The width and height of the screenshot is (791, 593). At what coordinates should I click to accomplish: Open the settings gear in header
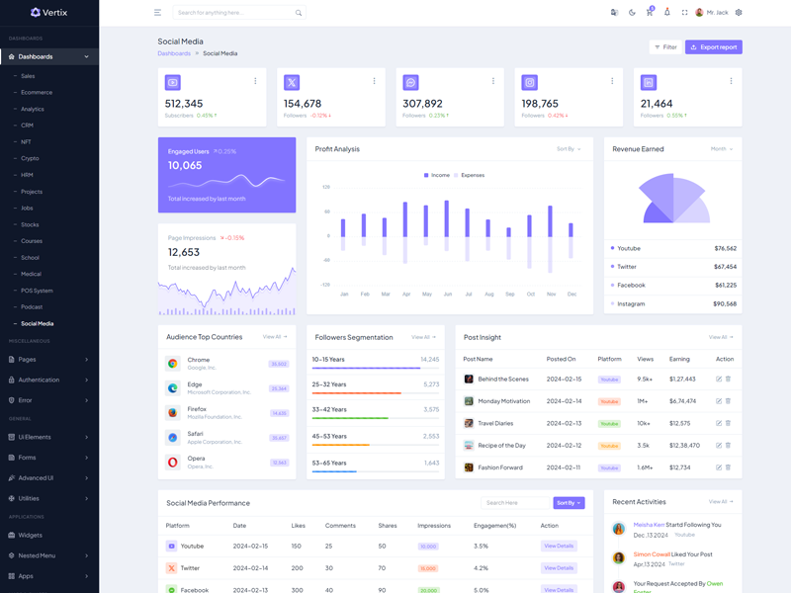click(x=739, y=13)
